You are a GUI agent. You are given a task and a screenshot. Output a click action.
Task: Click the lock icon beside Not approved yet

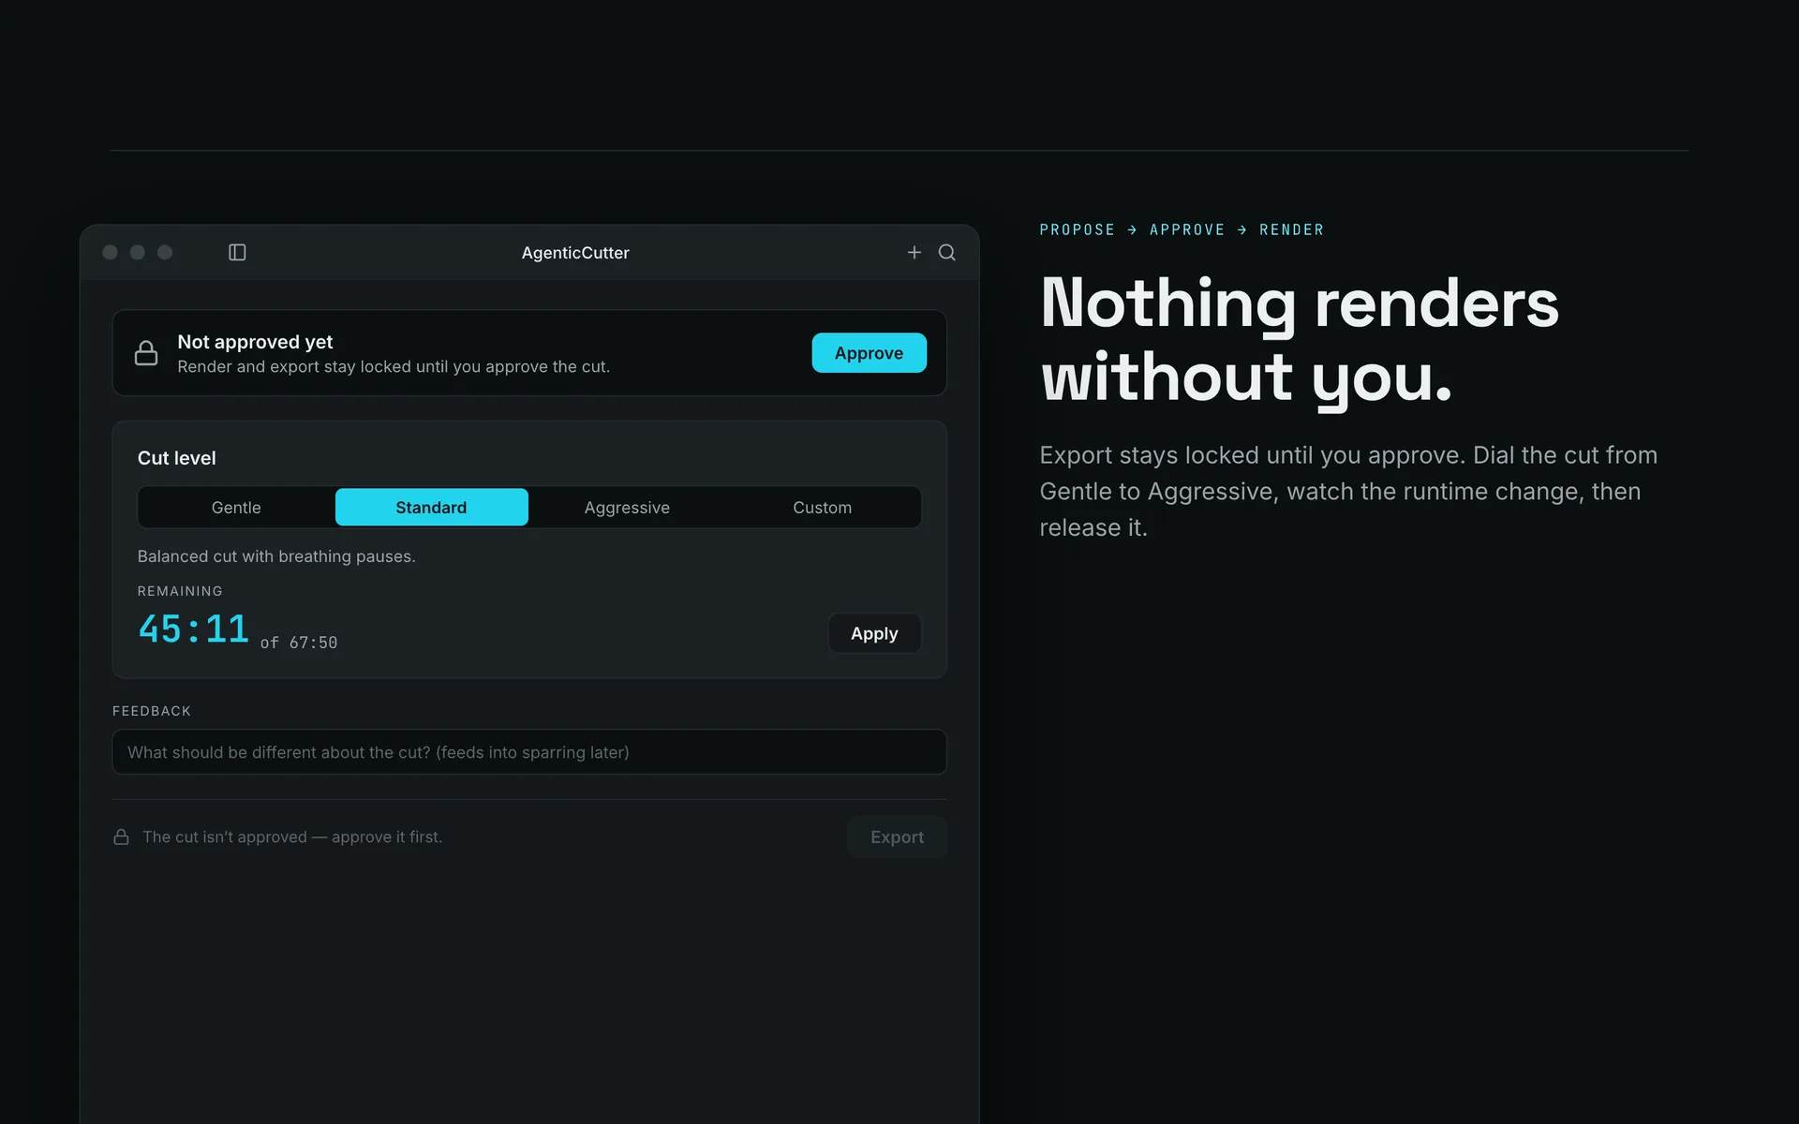pyautogui.click(x=146, y=353)
